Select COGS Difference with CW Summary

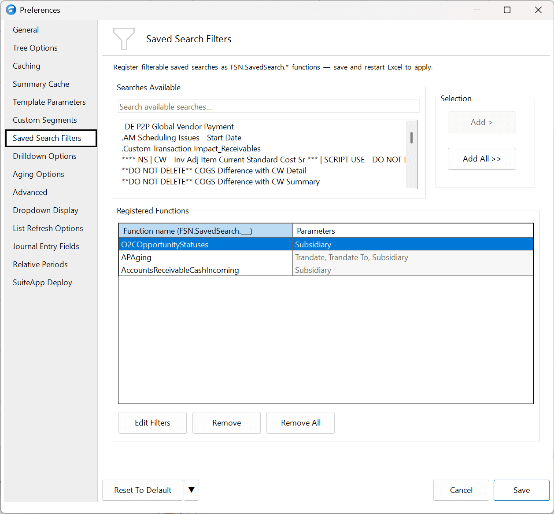(x=263, y=182)
